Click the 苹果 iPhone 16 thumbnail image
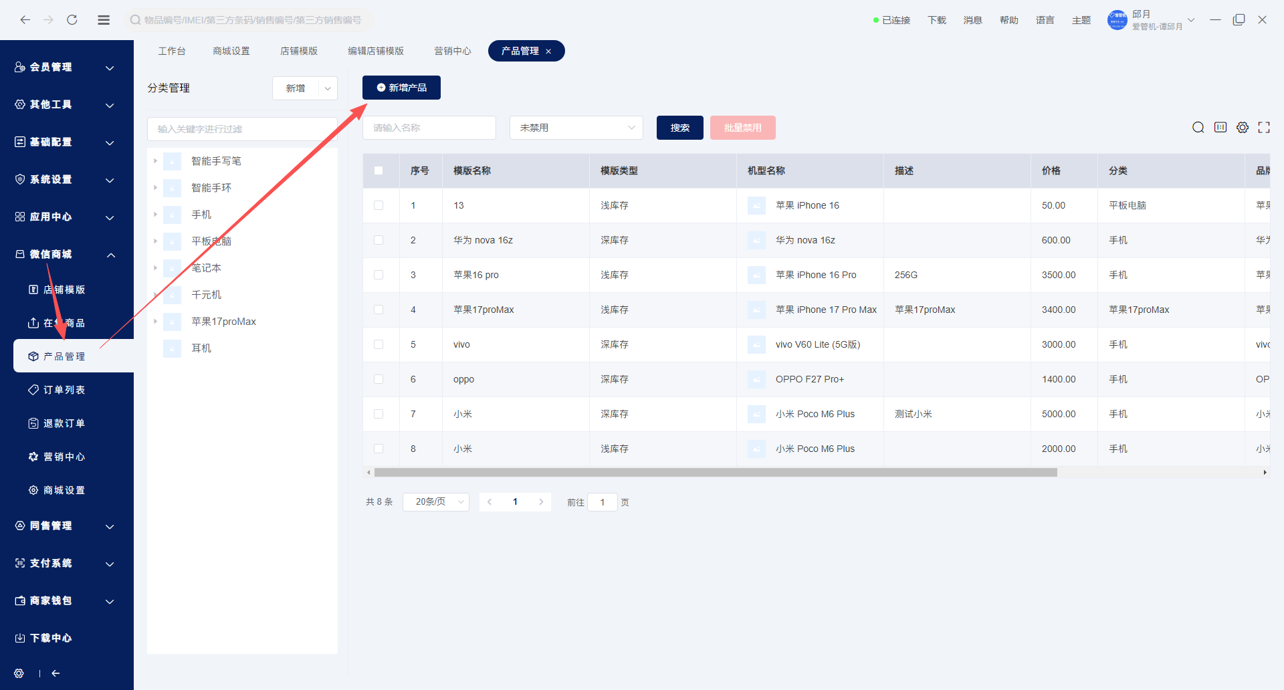This screenshot has height=690, width=1284. point(756,205)
